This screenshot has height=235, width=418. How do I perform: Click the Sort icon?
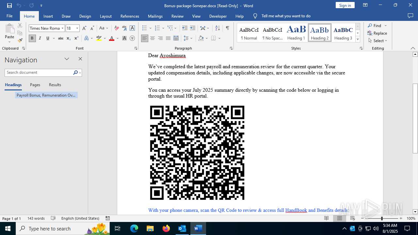(218, 28)
